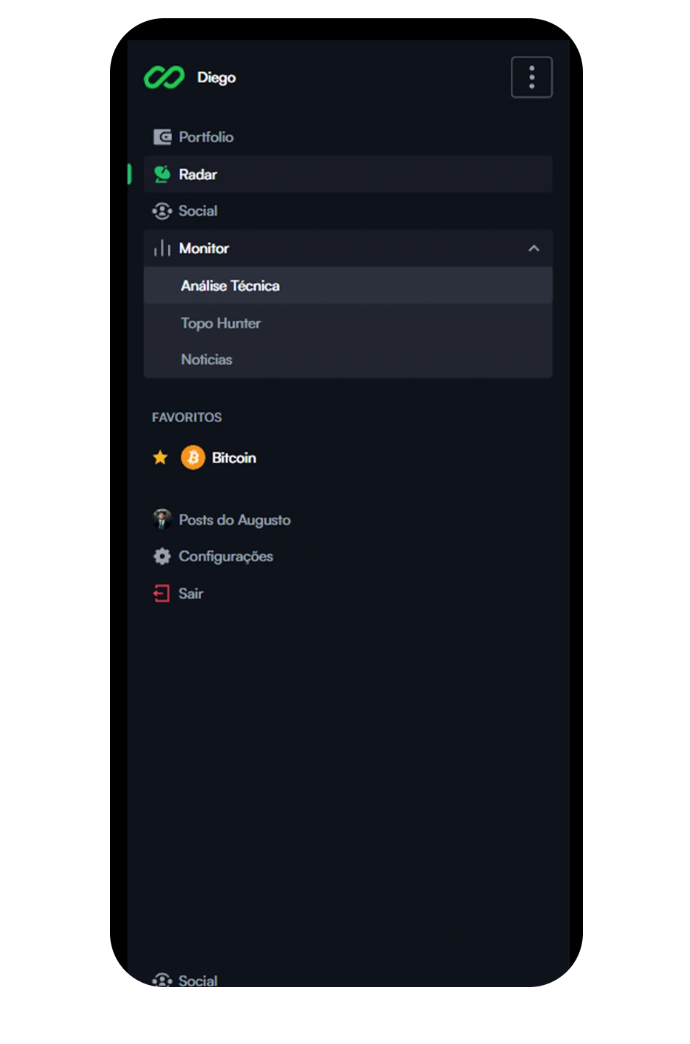690x1044 pixels.
Task: Click Augusto's avatar thumbnail
Action: [x=162, y=519]
